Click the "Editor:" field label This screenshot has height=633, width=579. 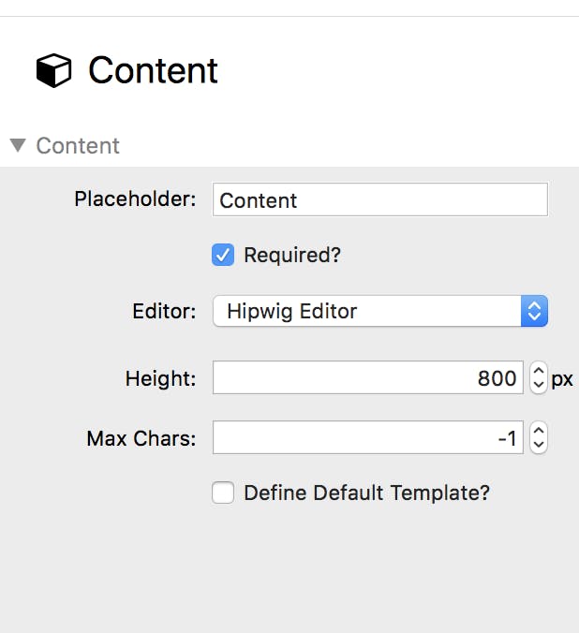(x=164, y=311)
